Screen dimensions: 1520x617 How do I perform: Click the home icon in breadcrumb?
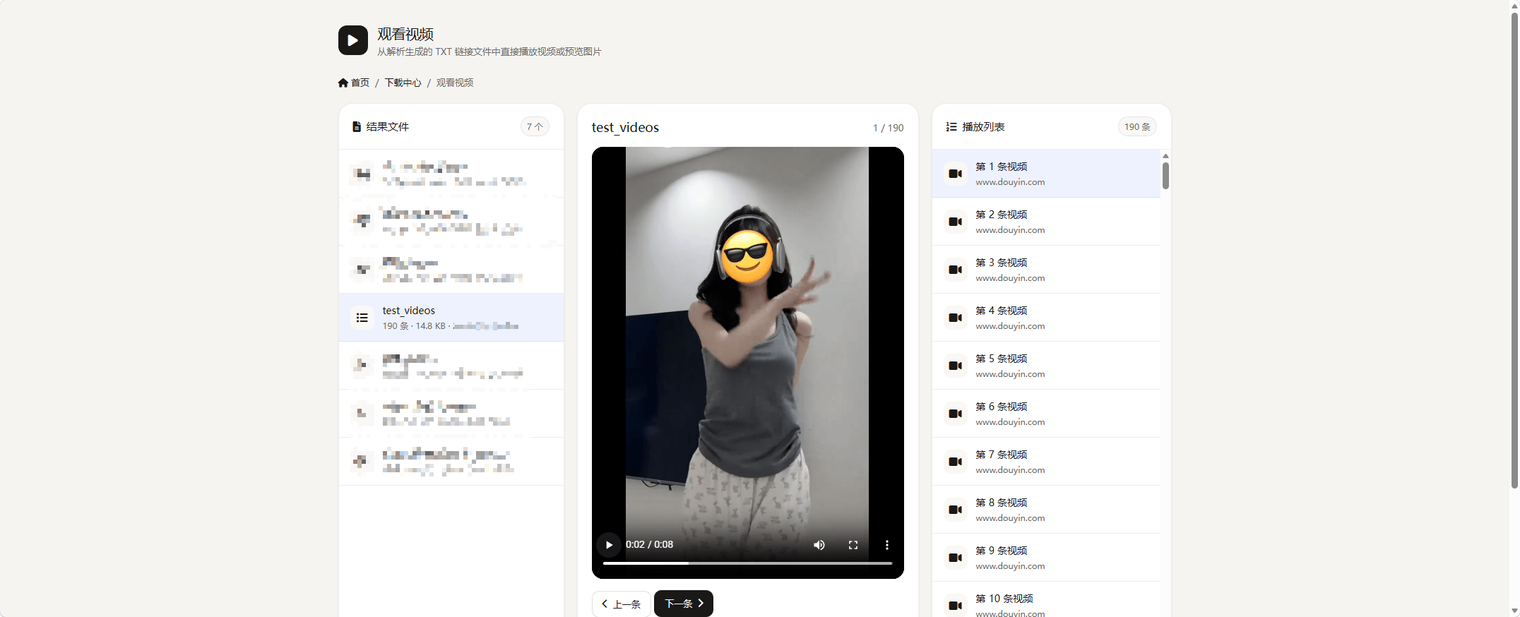(x=343, y=83)
